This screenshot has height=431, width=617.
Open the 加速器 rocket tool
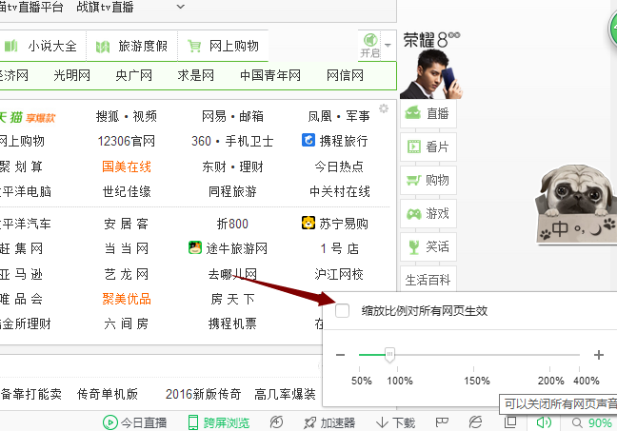(329, 422)
